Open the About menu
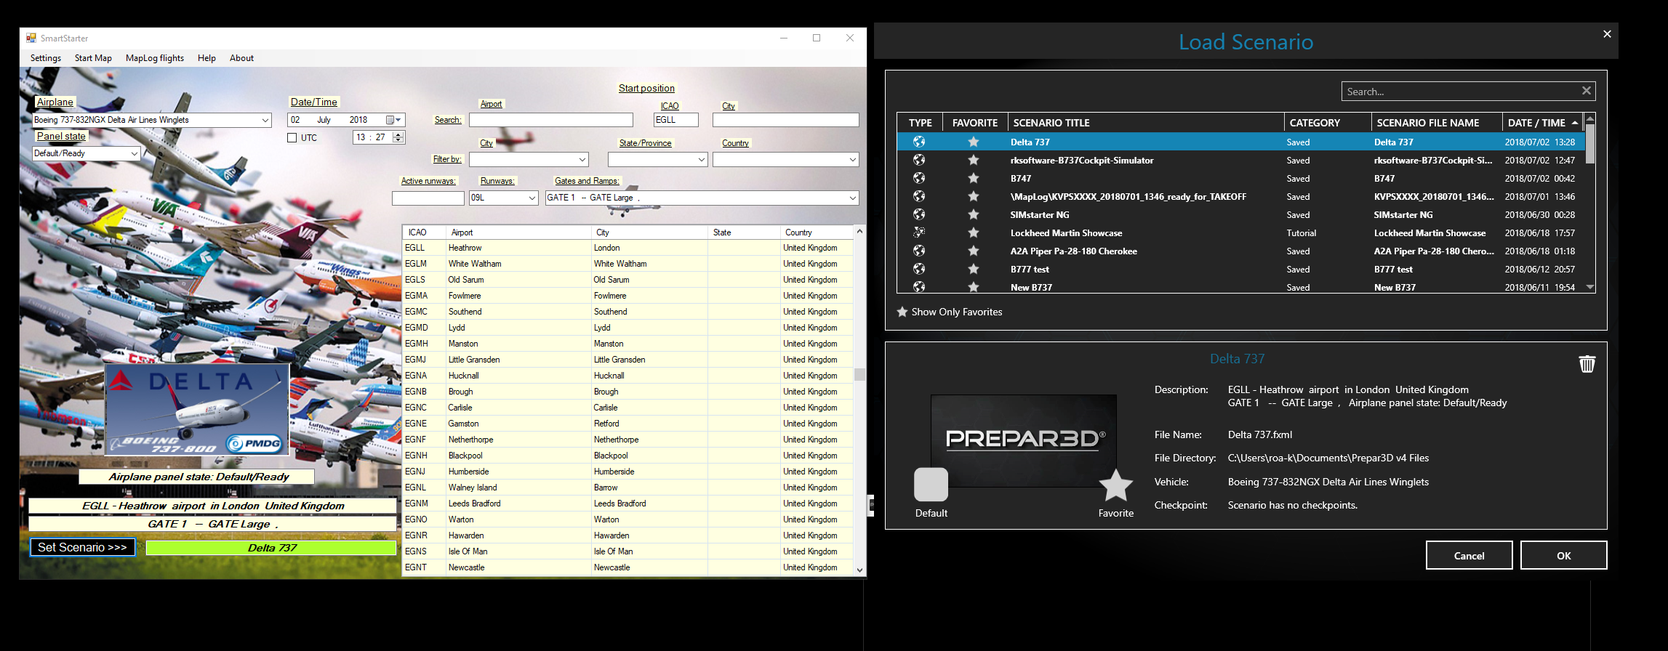The width and height of the screenshot is (1668, 651). 241,58
